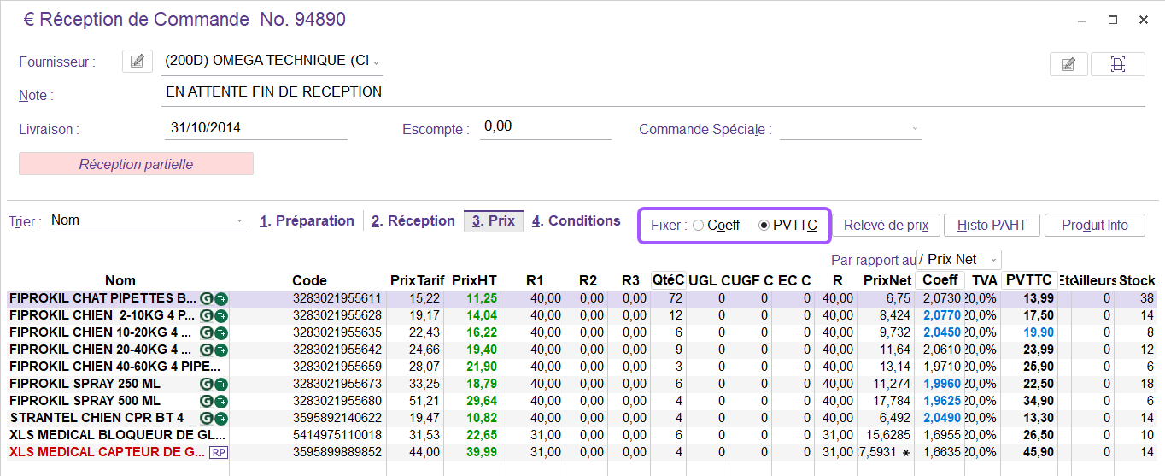
Task: Select the PVTTC radio button
Action: click(x=764, y=226)
